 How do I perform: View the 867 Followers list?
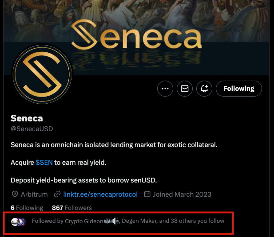point(71,208)
